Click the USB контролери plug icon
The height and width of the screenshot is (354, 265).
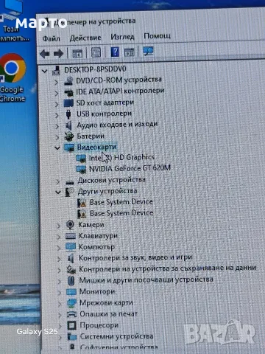point(68,114)
